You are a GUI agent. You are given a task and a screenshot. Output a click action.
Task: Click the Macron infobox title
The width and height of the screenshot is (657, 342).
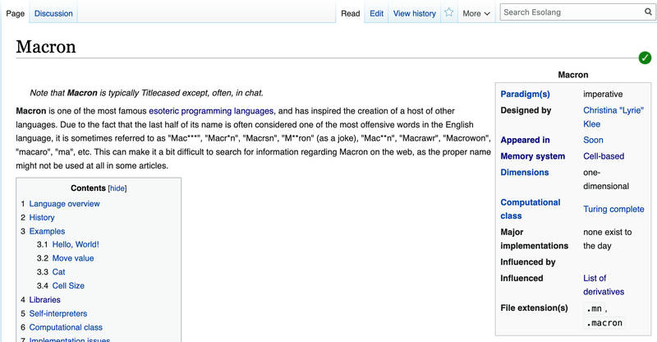click(x=572, y=75)
